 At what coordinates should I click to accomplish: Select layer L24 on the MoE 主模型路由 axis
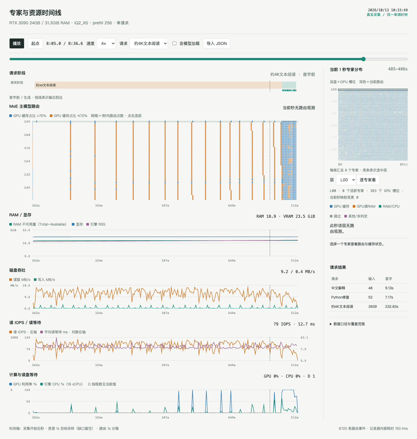[27, 161]
